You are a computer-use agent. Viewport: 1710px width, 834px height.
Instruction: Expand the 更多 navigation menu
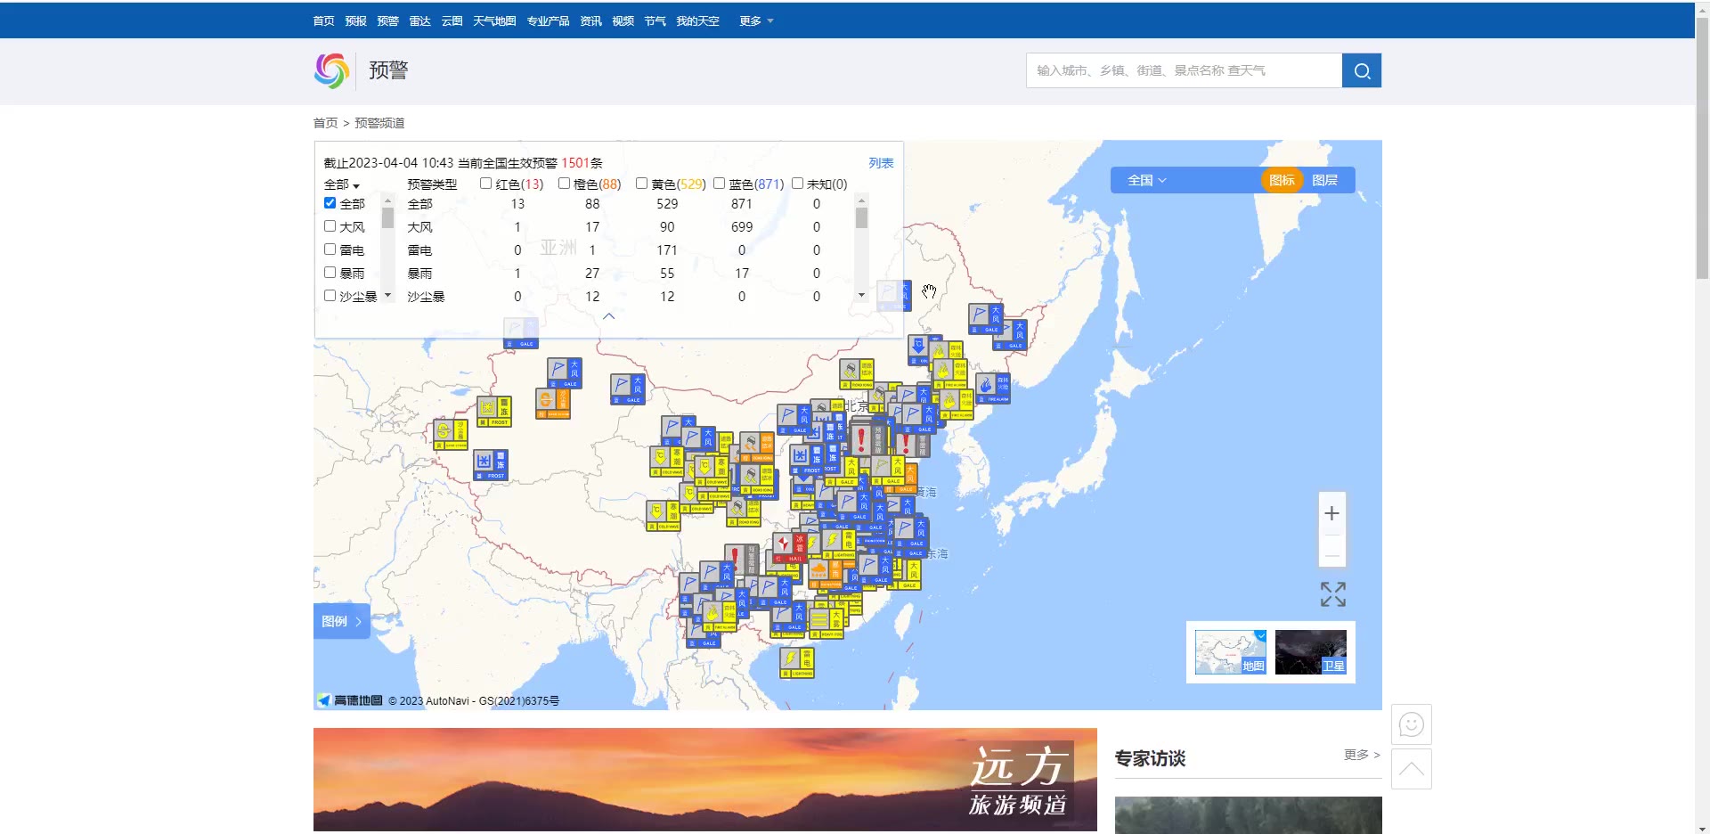click(x=756, y=20)
